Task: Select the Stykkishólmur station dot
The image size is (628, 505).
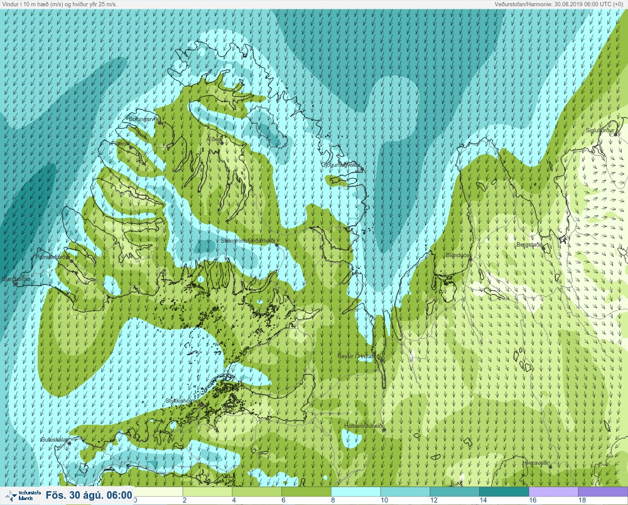Action: 202,405
